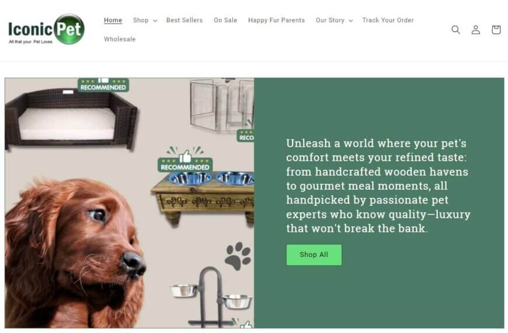Click the thumbs-up Recommended badge above bowls

[x=185, y=159]
